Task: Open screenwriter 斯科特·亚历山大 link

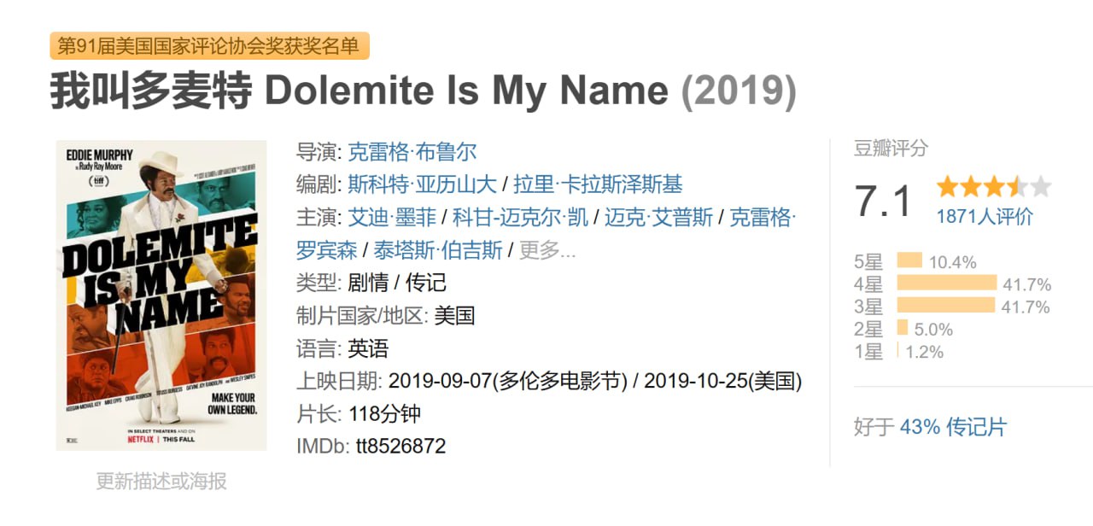Action: point(423,184)
